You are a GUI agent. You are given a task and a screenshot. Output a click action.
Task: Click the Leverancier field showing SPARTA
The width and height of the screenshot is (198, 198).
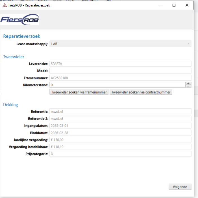coord(120,64)
